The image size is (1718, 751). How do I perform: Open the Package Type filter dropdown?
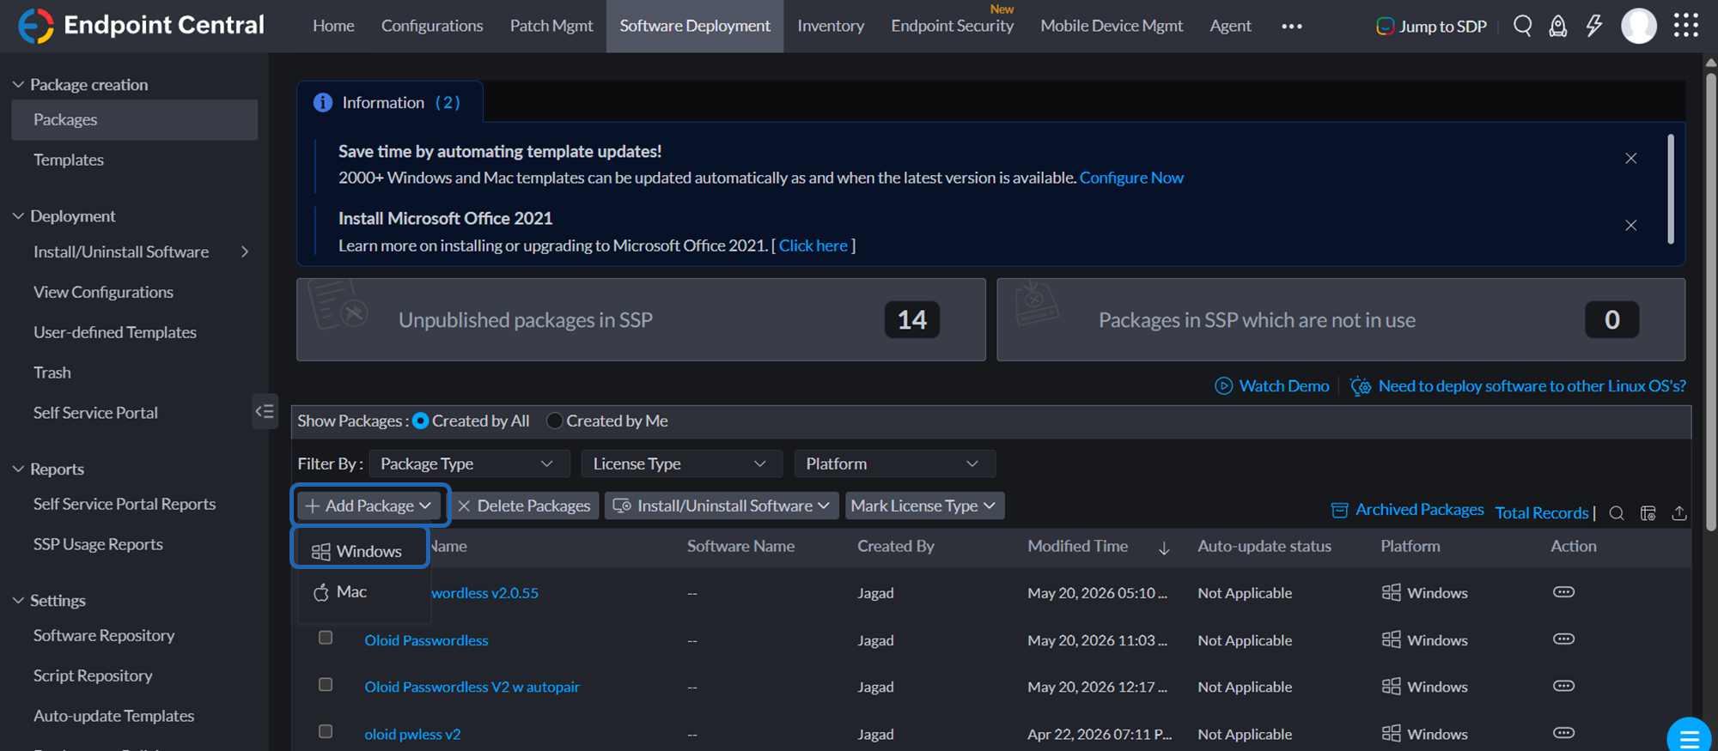[x=469, y=463]
